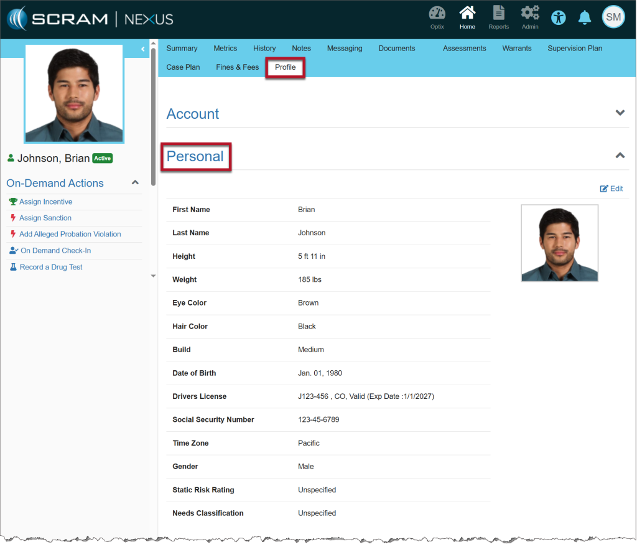Open the notifications bell
This screenshot has width=637, height=547.
(x=585, y=17)
